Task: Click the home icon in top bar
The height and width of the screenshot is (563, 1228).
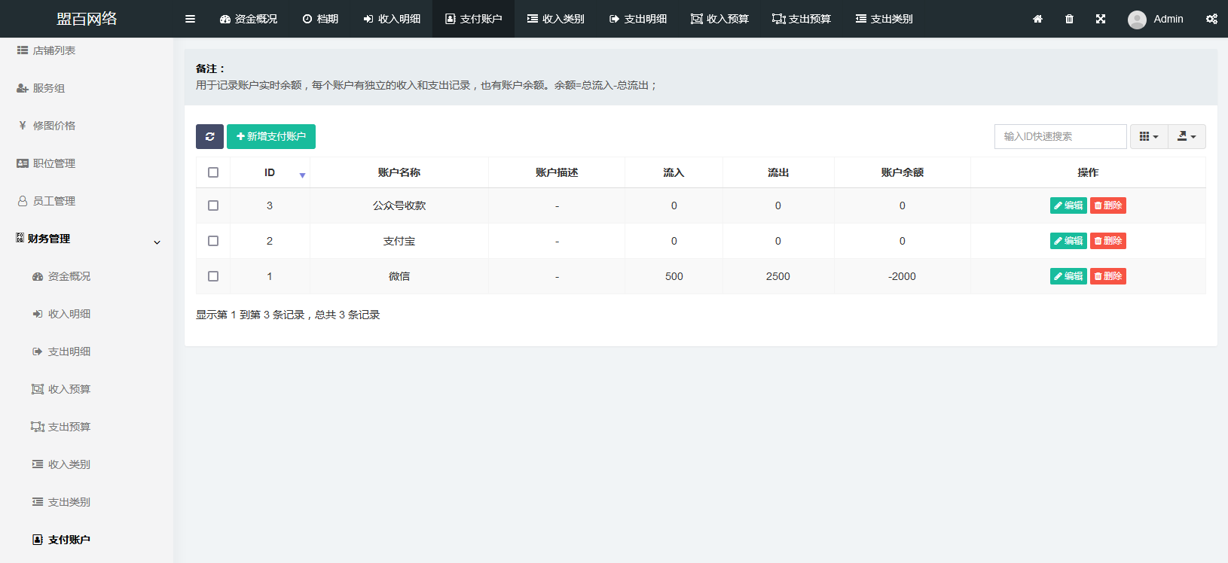Action: click(x=1037, y=19)
